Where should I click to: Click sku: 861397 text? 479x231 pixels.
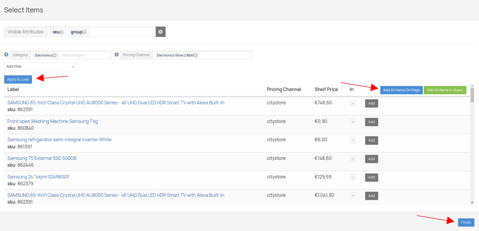(x=20, y=147)
